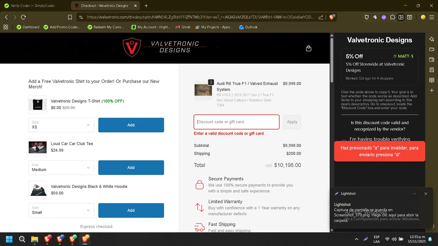
Task: Close the Checkout - Valvetronic Designs tab
Action: pos(135,6)
